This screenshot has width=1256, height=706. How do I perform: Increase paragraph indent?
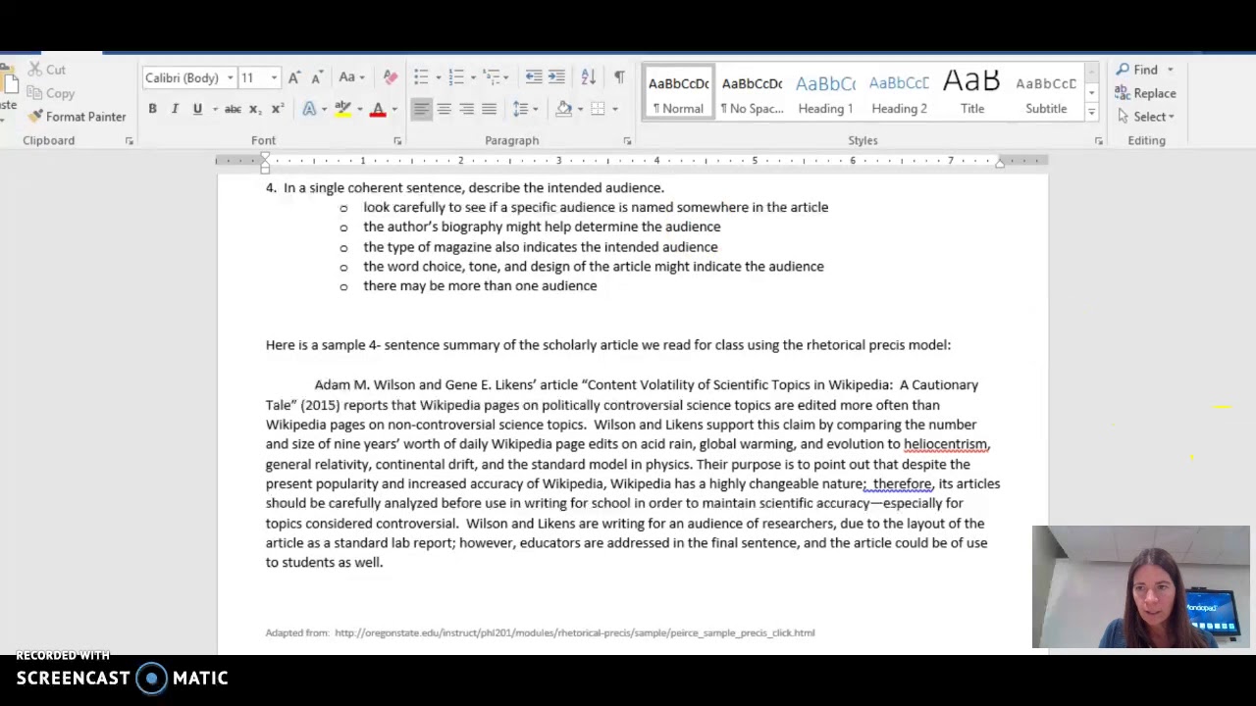pyautogui.click(x=556, y=77)
